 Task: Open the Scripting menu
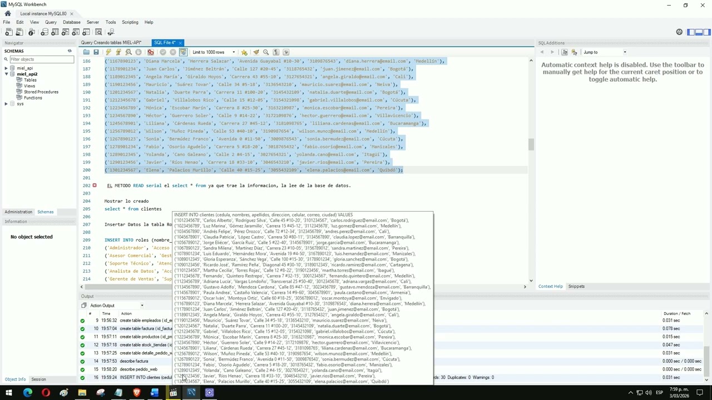coord(130,22)
